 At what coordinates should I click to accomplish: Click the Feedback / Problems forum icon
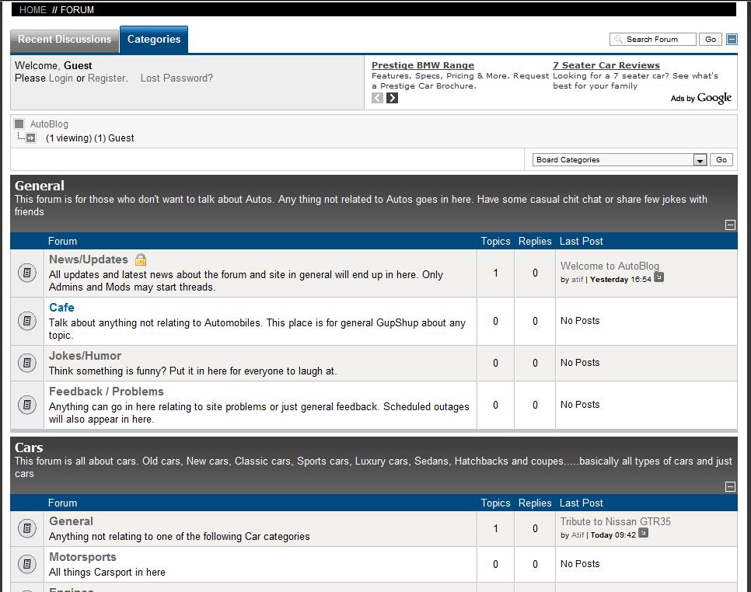tap(27, 405)
